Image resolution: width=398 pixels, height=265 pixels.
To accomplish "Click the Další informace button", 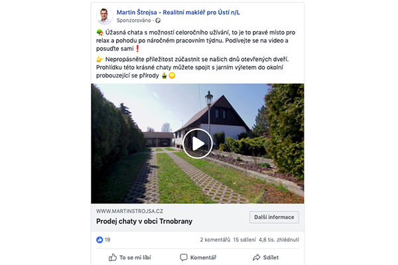I will [x=274, y=217].
